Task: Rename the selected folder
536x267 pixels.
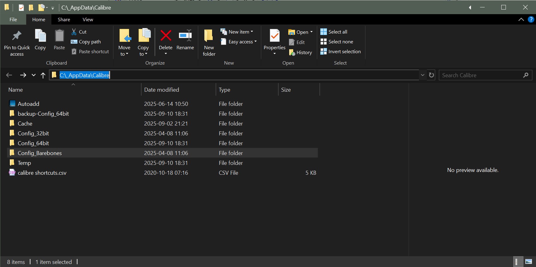Action: click(185, 39)
